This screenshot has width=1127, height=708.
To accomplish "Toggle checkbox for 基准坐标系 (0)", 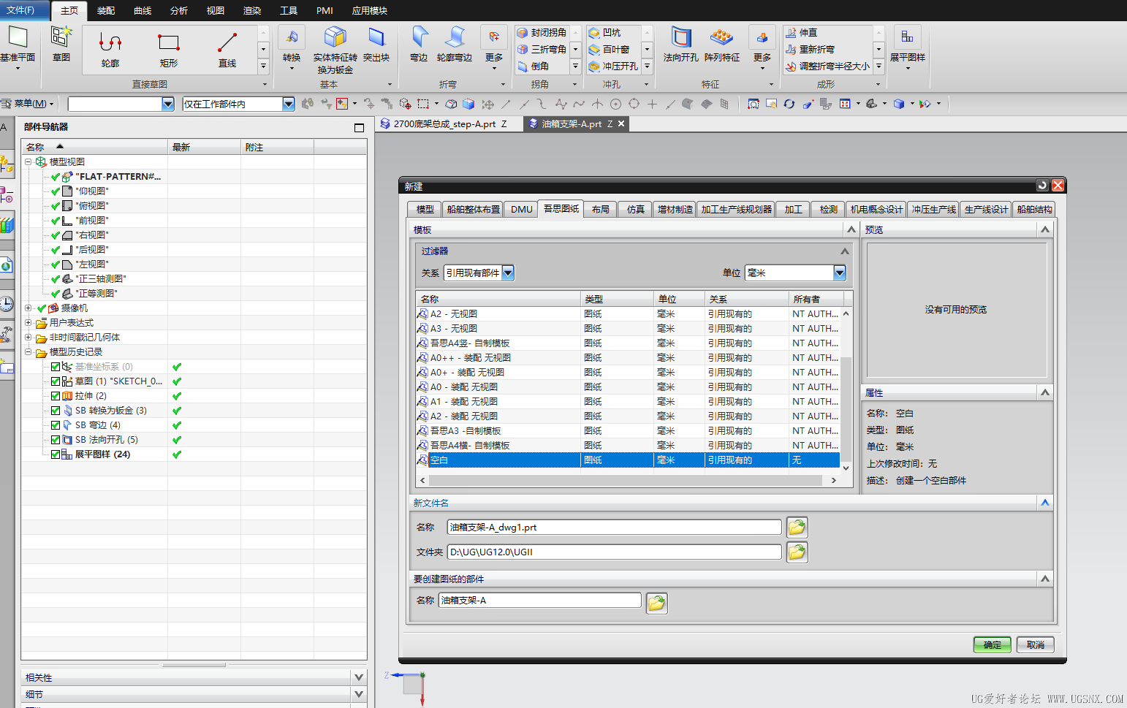I will point(56,367).
